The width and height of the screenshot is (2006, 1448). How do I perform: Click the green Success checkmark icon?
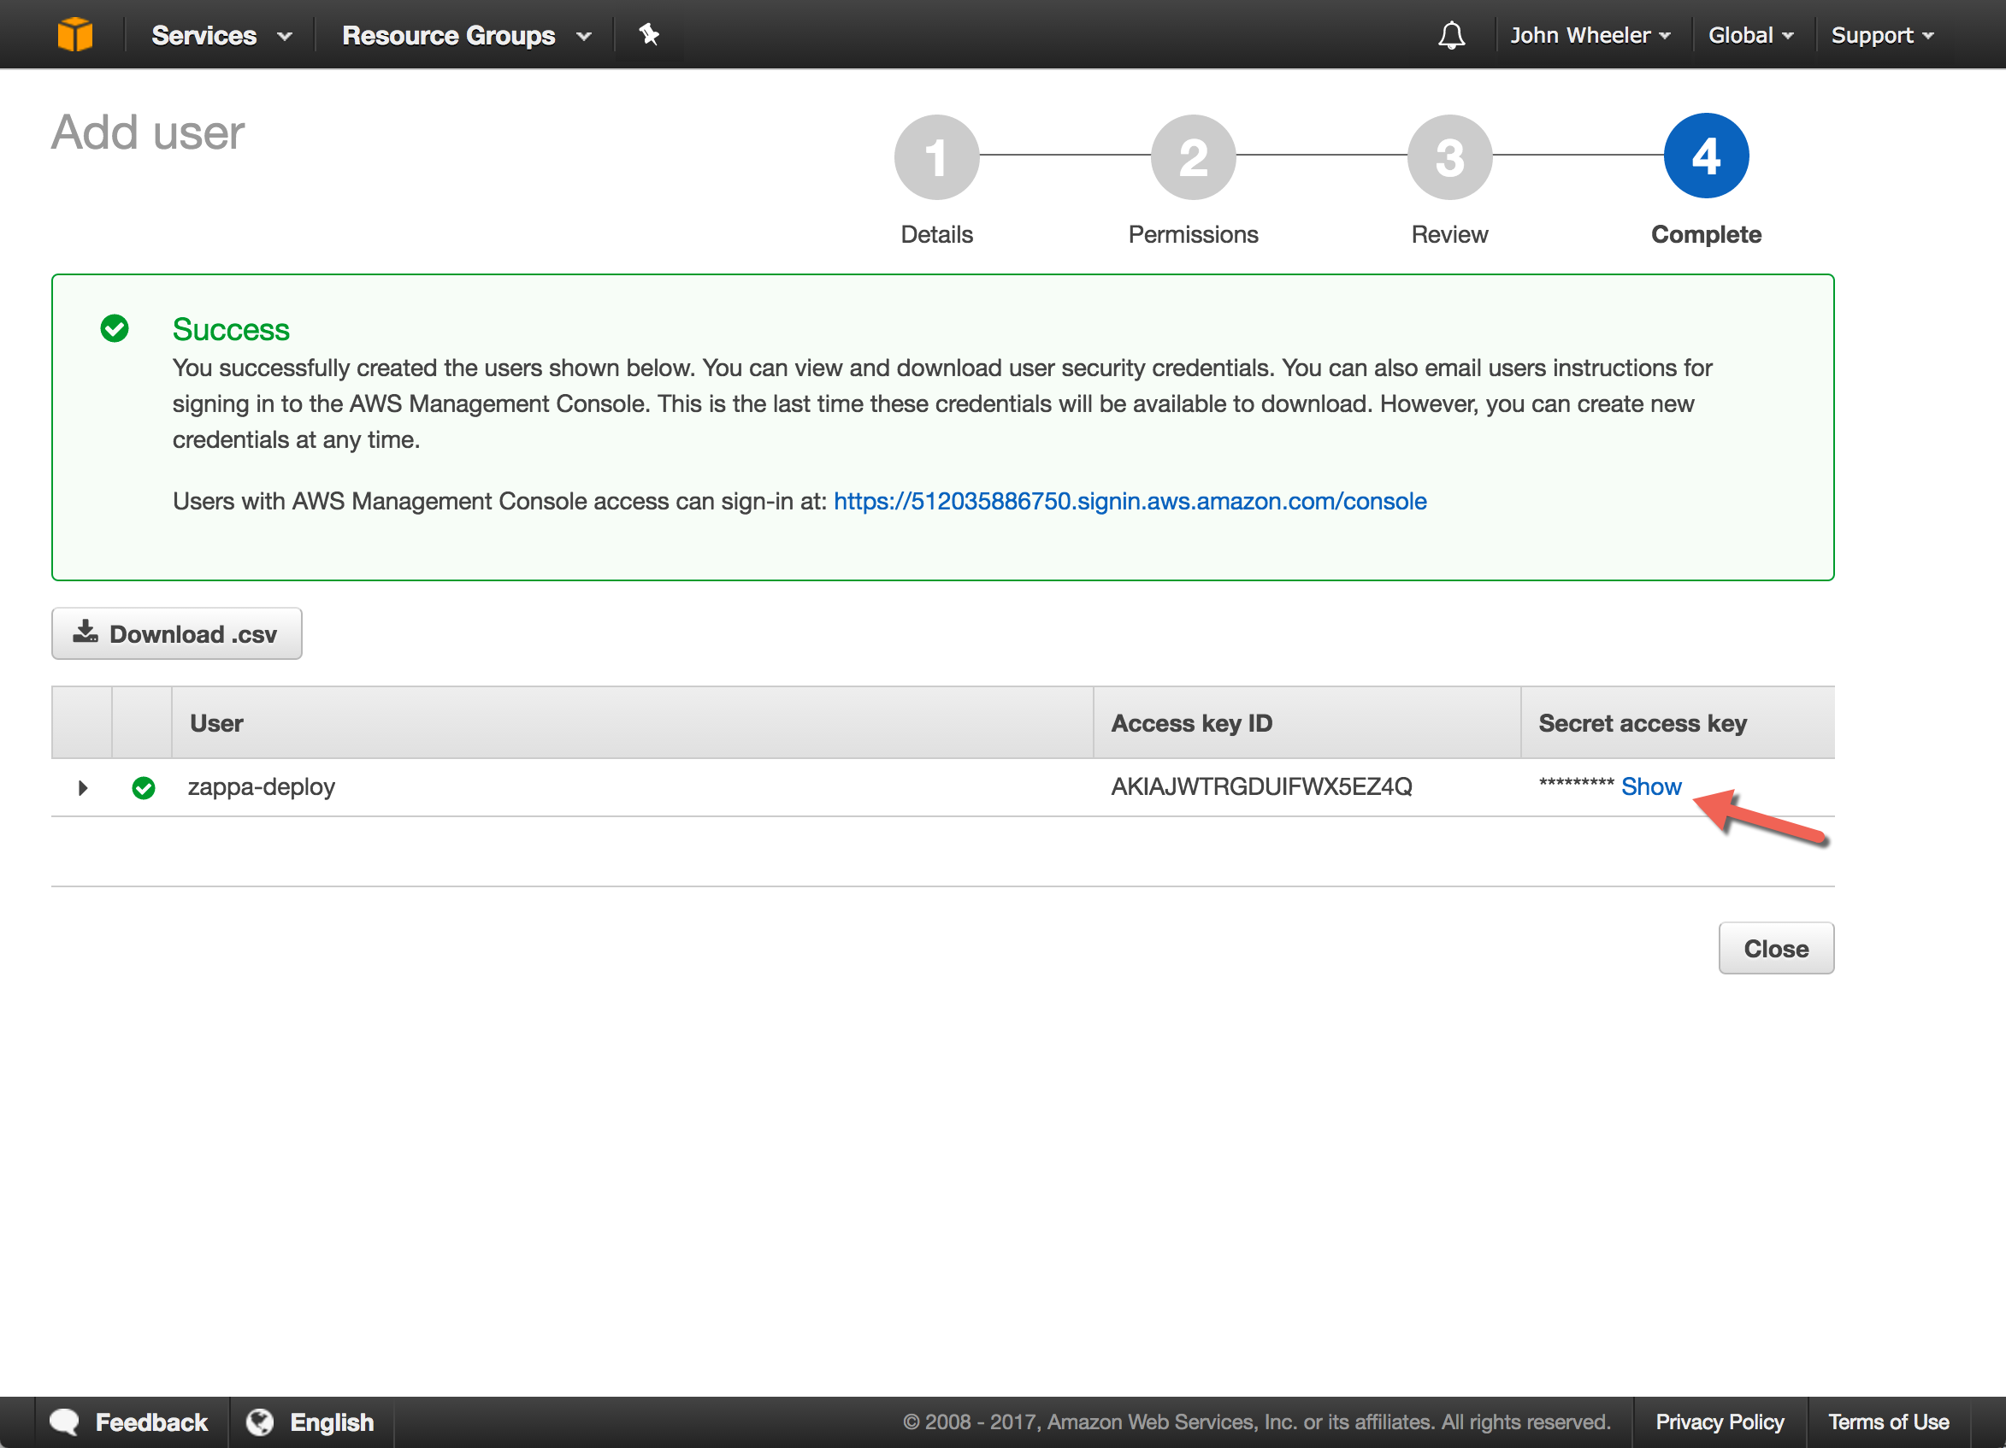click(114, 328)
